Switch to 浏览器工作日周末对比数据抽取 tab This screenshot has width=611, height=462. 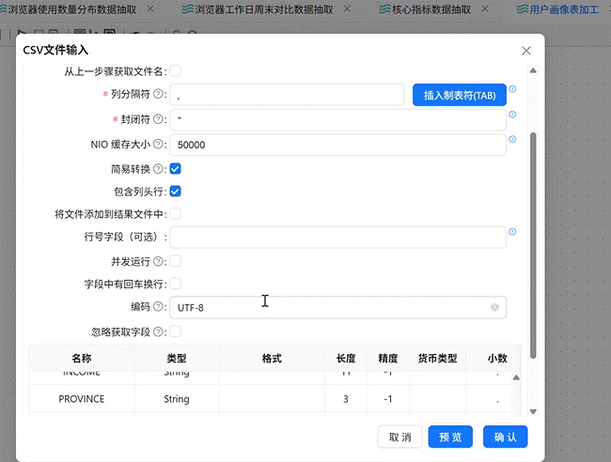(264, 9)
